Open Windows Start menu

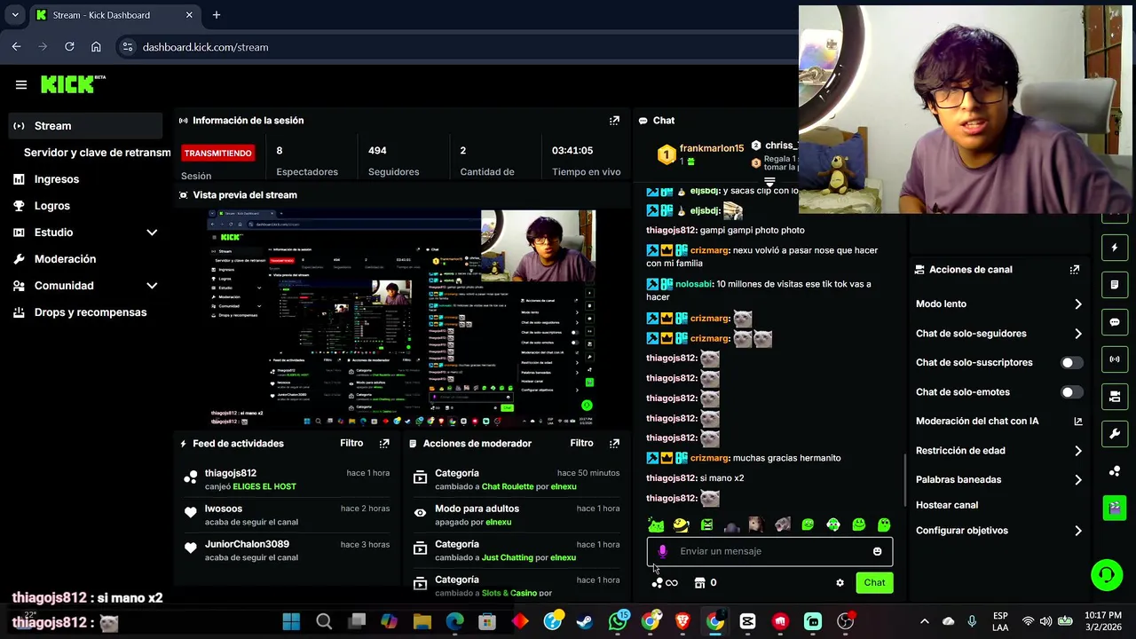[x=291, y=622]
